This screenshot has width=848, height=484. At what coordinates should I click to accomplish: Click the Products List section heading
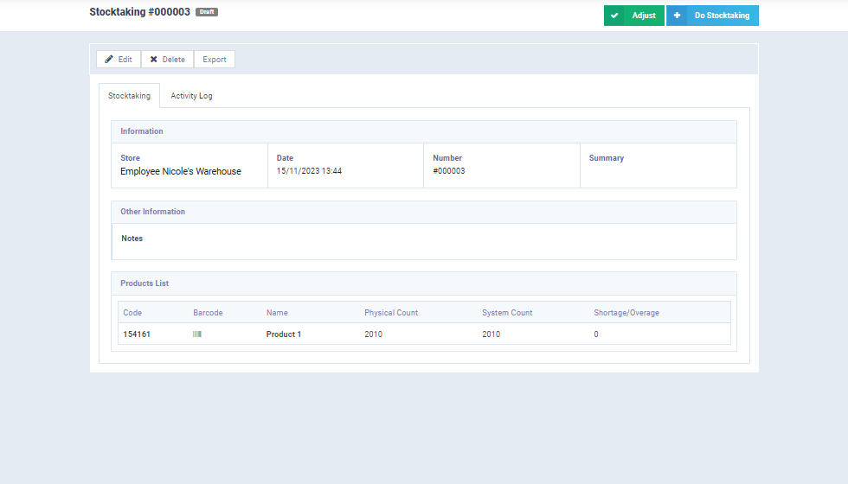(145, 283)
